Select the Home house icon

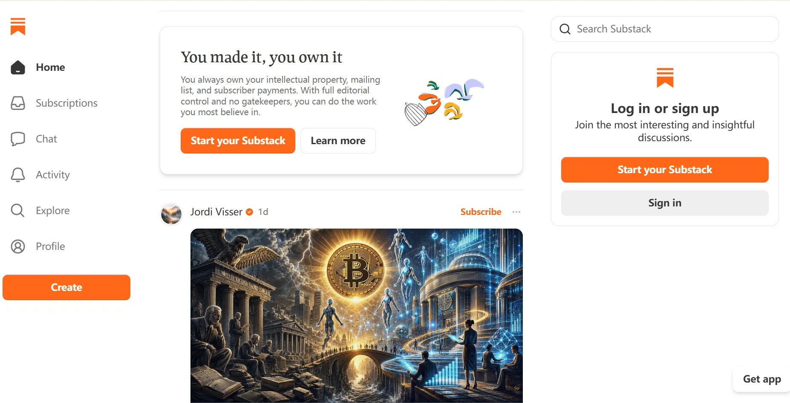coord(18,67)
